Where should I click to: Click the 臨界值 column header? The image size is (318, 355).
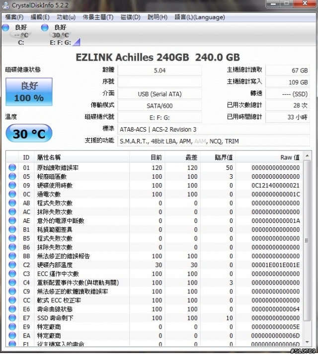218,157
